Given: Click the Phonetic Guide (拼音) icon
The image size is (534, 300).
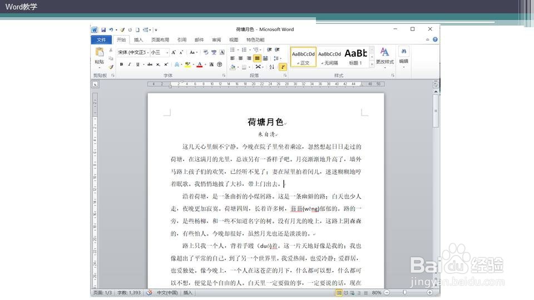Looking at the screenshot, I should click(214, 52).
